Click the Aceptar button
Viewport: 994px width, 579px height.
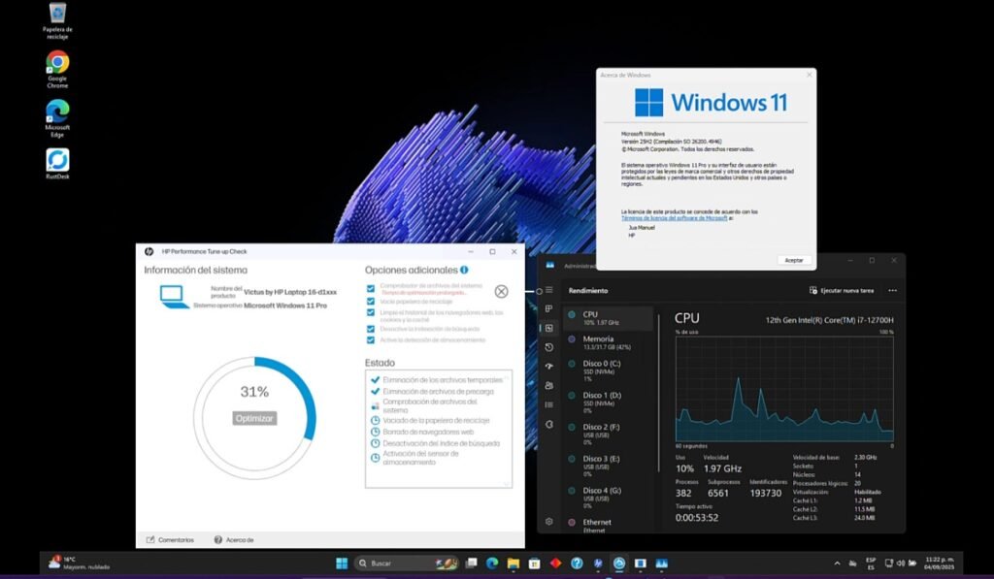coord(793,260)
